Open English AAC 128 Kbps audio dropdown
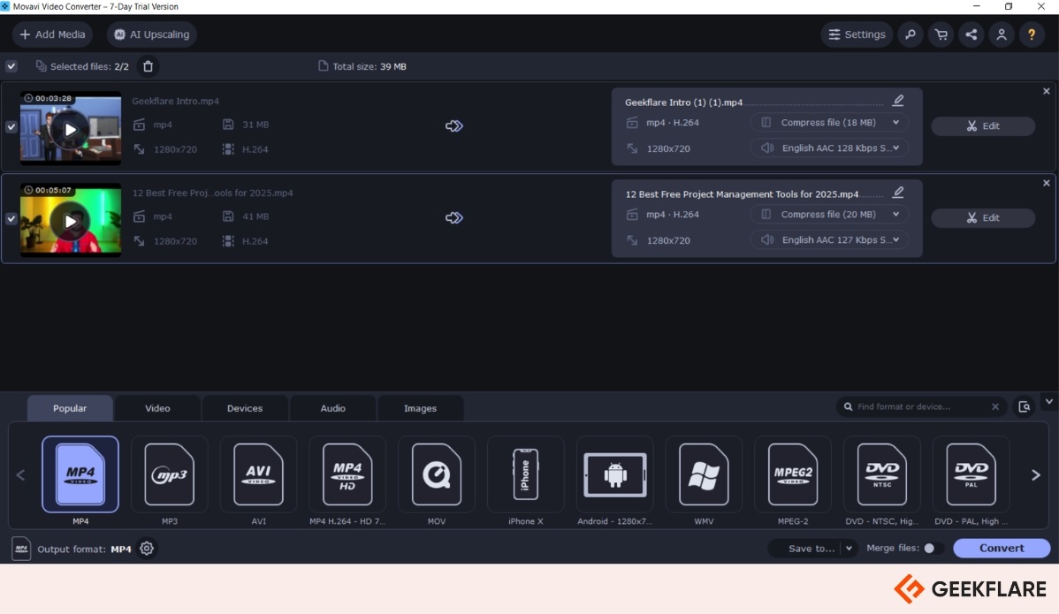 point(829,148)
